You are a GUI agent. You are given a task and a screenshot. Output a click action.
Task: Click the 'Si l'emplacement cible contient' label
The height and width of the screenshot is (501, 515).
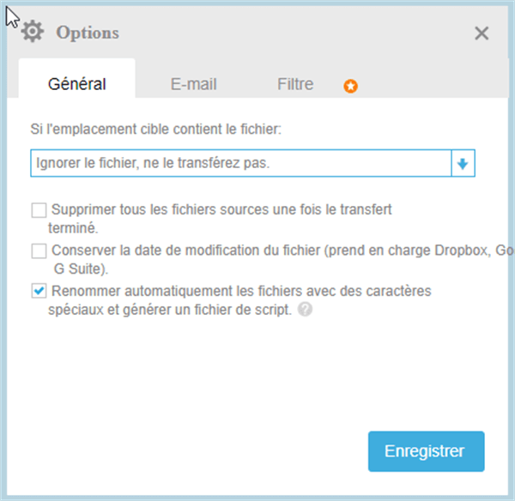tap(154, 130)
